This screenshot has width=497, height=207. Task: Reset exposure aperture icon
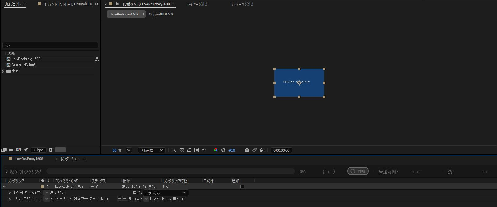click(x=223, y=150)
